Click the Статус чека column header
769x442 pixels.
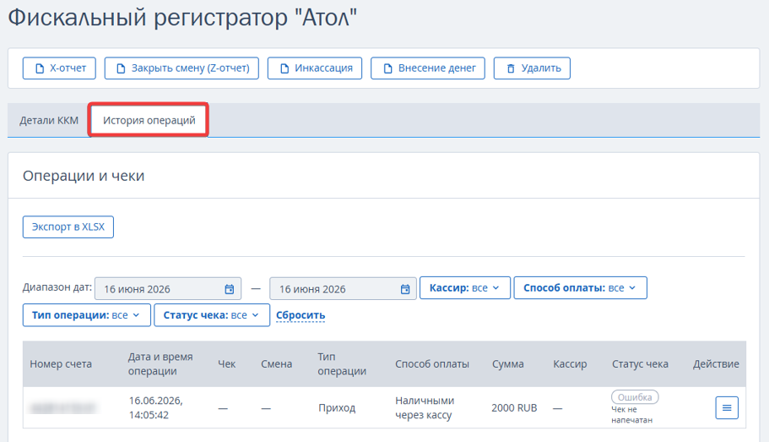pyautogui.click(x=640, y=364)
